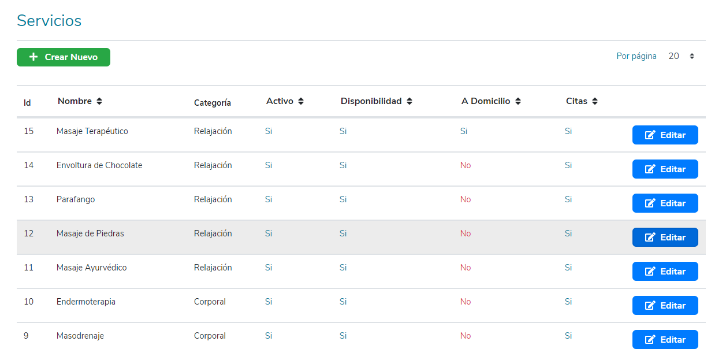Click sort arrows next to Citas column
726x356 pixels.
595,102
